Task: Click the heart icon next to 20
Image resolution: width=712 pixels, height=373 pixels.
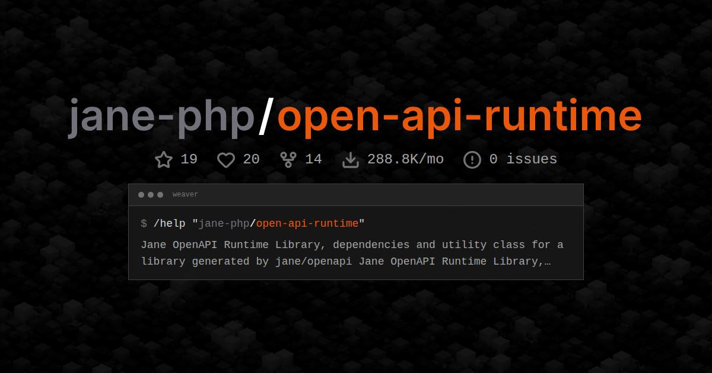Action: pos(226,160)
